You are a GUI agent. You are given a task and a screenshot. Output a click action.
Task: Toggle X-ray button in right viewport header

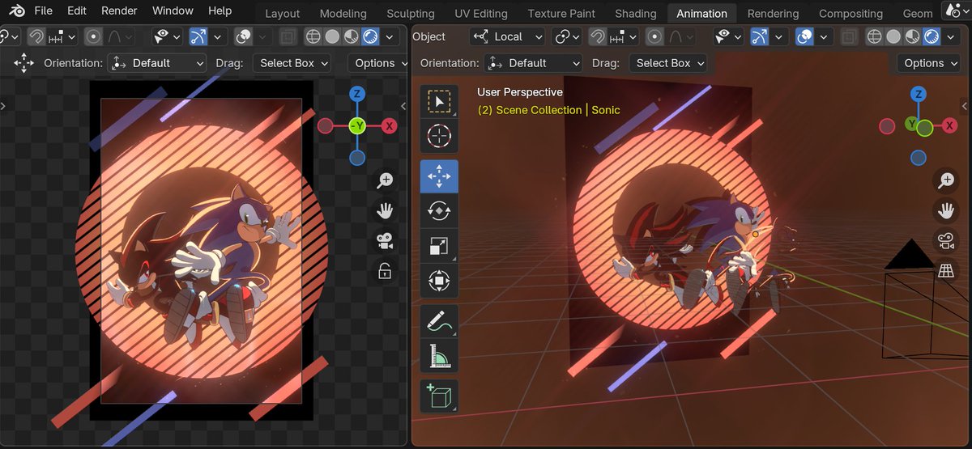(x=849, y=36)
